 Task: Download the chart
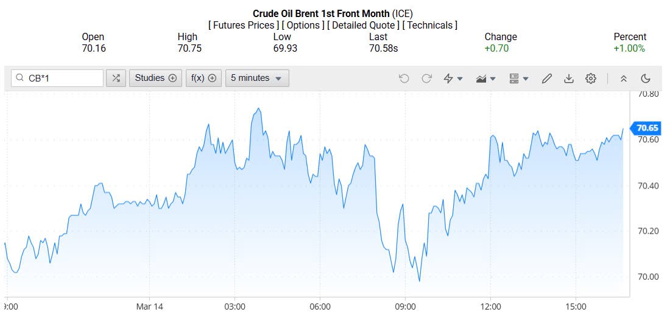click(569, 78)
